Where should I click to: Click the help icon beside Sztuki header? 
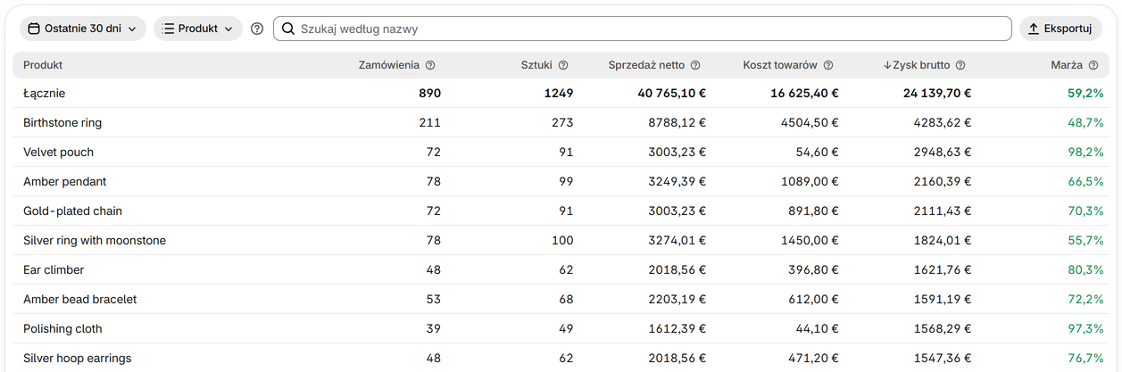[x=563, y=65]
